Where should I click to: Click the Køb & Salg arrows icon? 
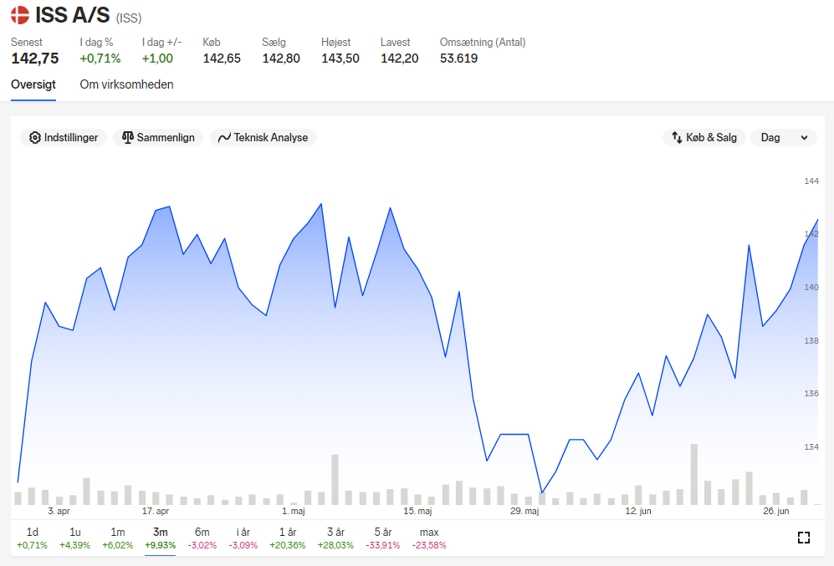(677, 138)
